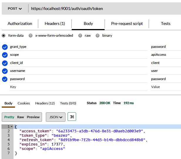This screenshot has height=159, width=181.
Task: Uncheck the password parameter row
Action: point(5,79)
